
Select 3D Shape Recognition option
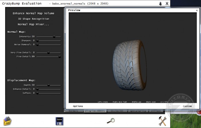[x=33, y=19]
